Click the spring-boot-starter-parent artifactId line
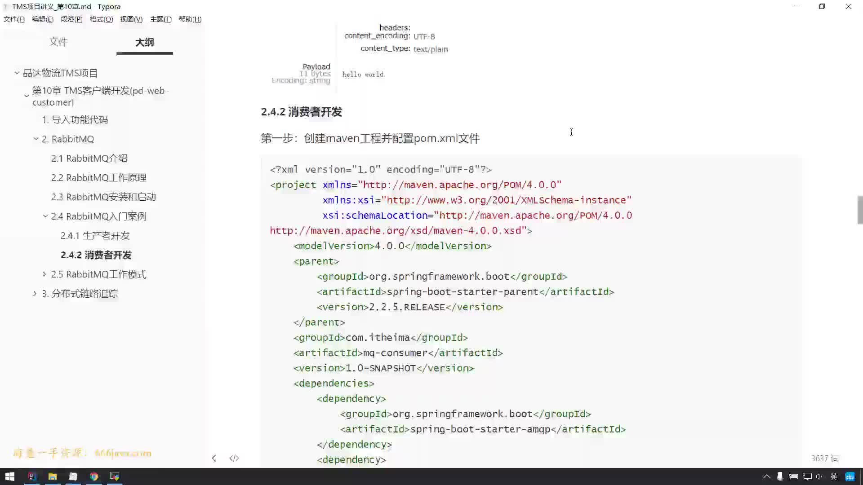863x485 pixels. click(x=465, y=292)
